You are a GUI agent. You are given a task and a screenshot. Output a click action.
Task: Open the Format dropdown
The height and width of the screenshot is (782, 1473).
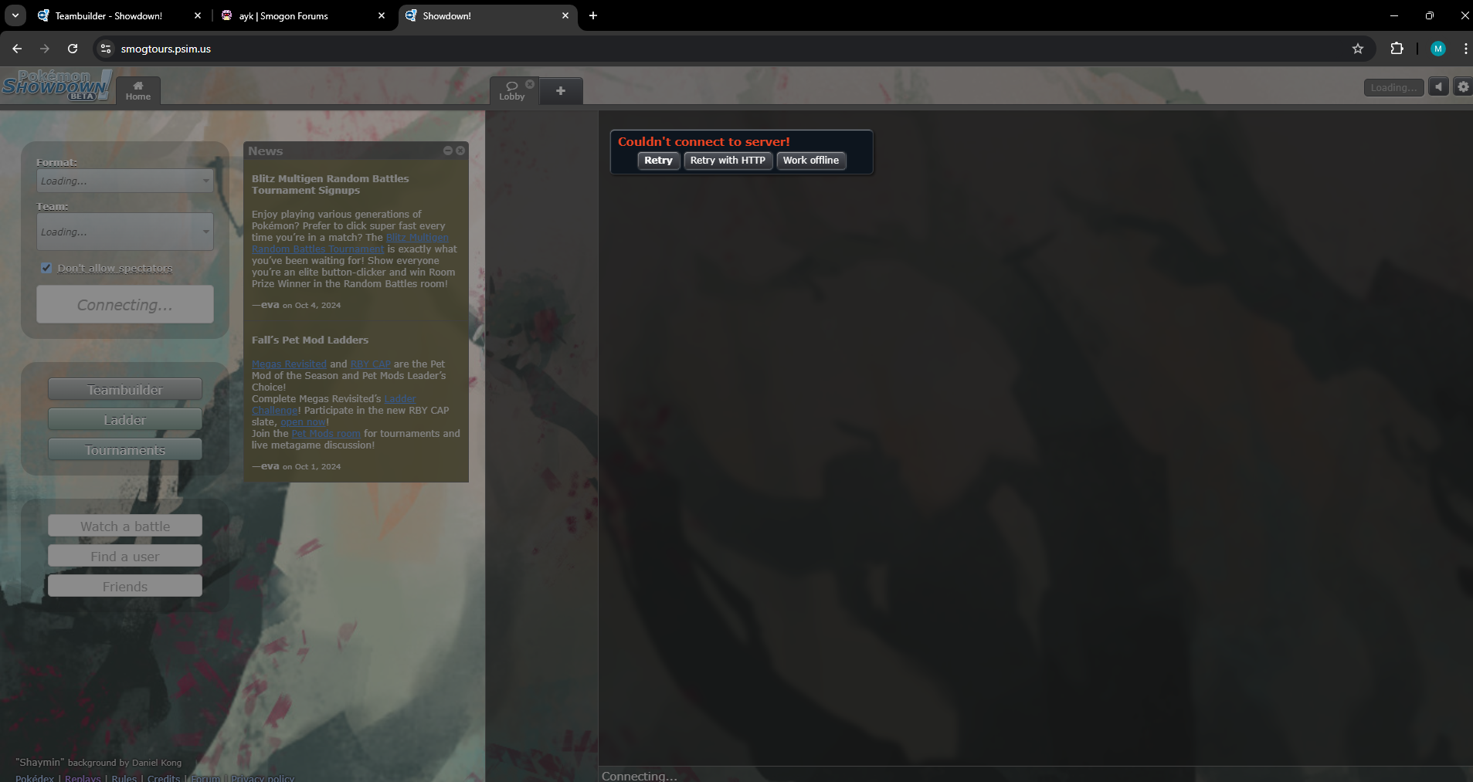click(x=125, y=181)
